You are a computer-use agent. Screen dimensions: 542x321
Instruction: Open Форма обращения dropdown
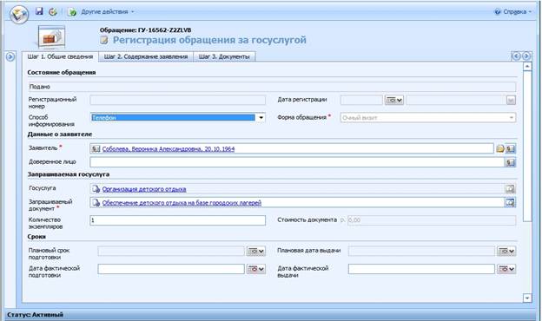point(428,118)
